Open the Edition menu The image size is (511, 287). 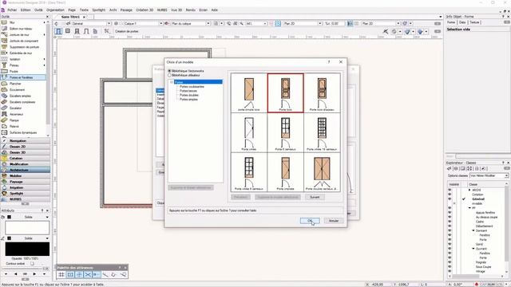coord(26,10)
